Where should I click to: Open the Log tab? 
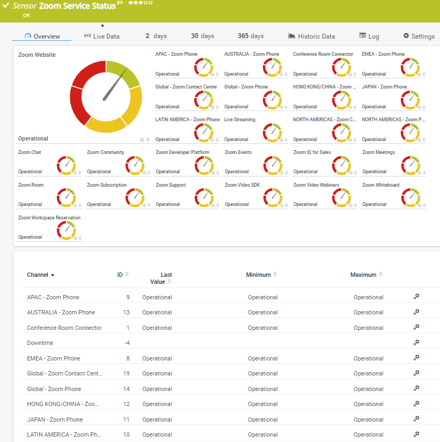point(369,36)
